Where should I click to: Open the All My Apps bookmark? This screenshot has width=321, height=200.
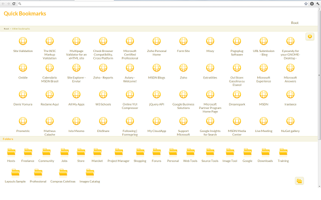pyautogui.click(x=76, y=98)
